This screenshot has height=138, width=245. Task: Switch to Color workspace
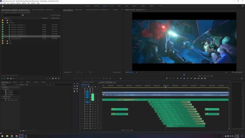[x=112, y=6]
